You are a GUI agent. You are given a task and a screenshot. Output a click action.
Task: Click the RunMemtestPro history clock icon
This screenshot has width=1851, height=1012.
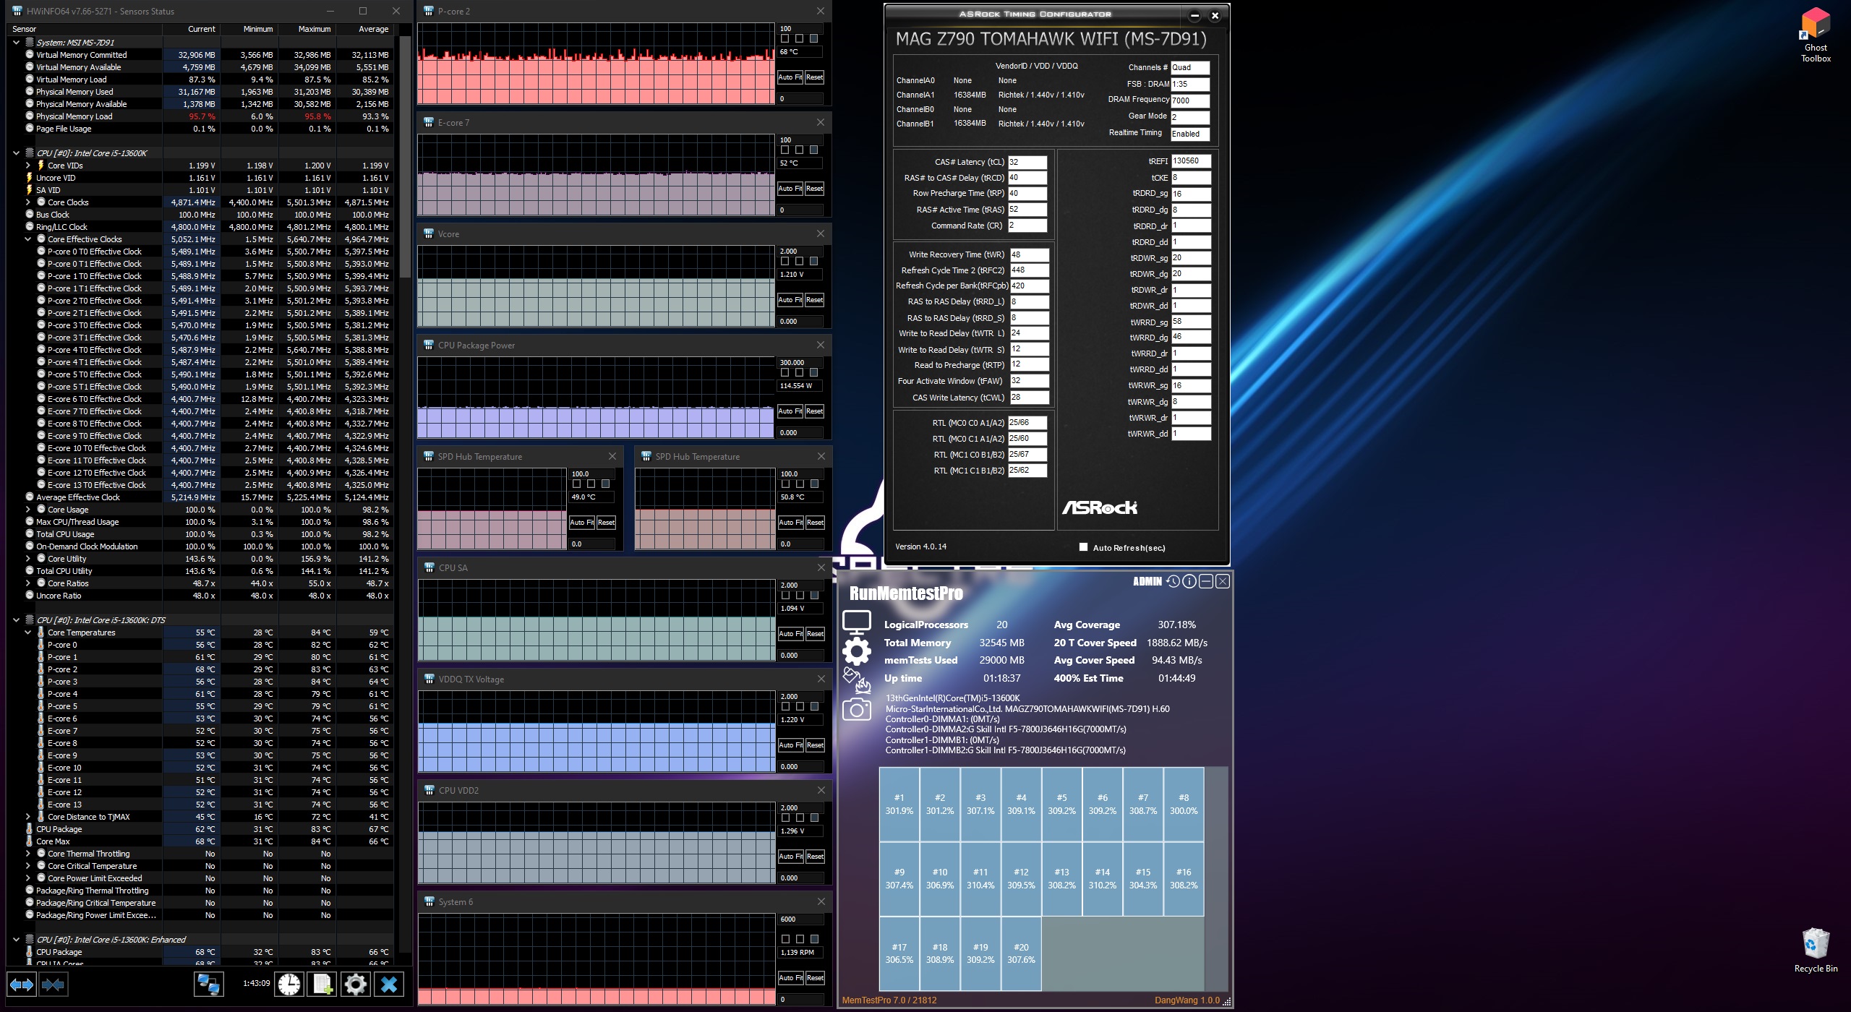click(x=1173, y=581)
